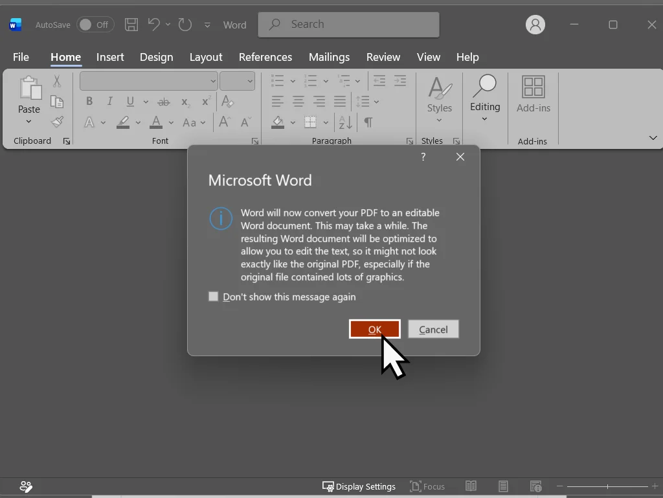The image size is (663, 498).
Task: Justify paragraph text
Action: (x=339, y=102)
